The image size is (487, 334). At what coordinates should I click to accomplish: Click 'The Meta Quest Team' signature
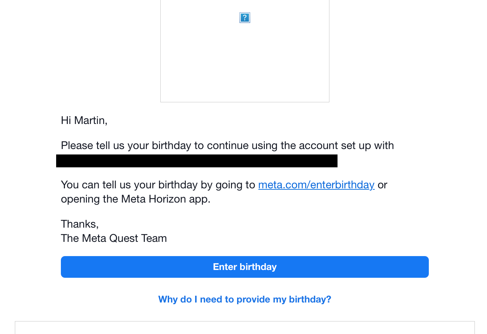point(114,238)
